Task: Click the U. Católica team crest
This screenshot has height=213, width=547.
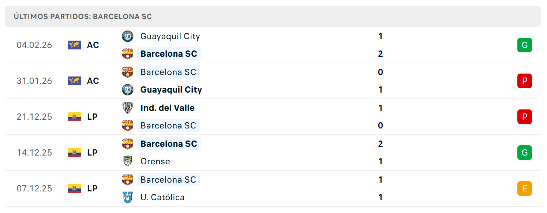Action: click(x=127, y=197)
